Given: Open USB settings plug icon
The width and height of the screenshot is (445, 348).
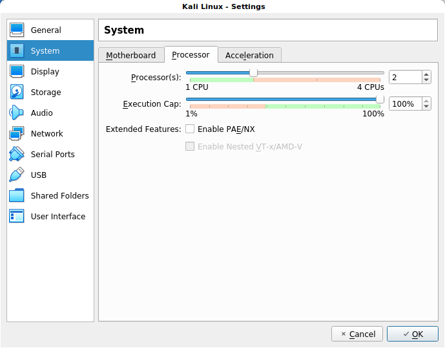Looking at the screenshot, I should click(x=17, y=175).
